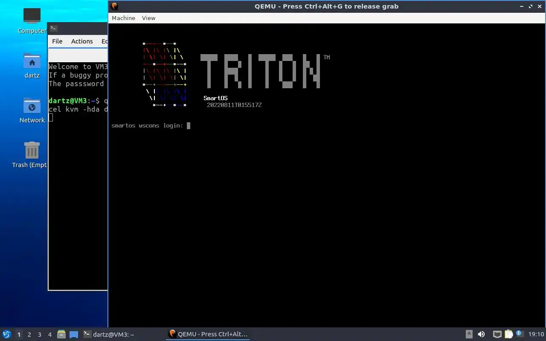
Task: Open the update notifier tray icon
Action: 519,334
